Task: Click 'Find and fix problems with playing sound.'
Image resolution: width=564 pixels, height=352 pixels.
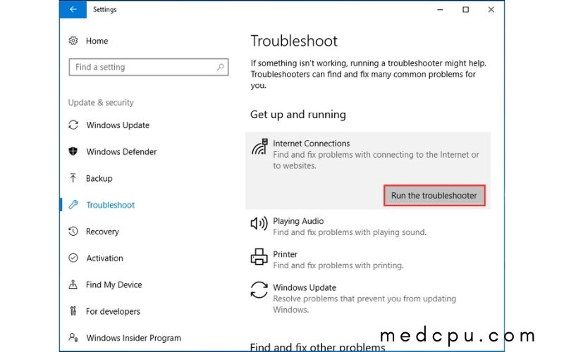Action: click(x=350, y=232)
